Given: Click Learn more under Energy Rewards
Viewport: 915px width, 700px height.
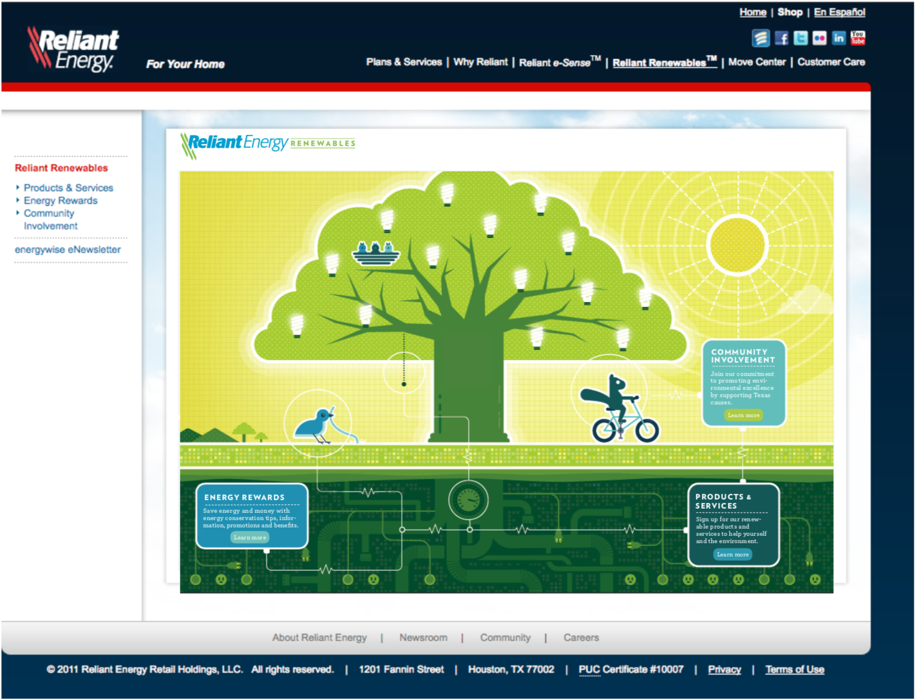Looking at the screenshot, I should click(x=249, y=538).
